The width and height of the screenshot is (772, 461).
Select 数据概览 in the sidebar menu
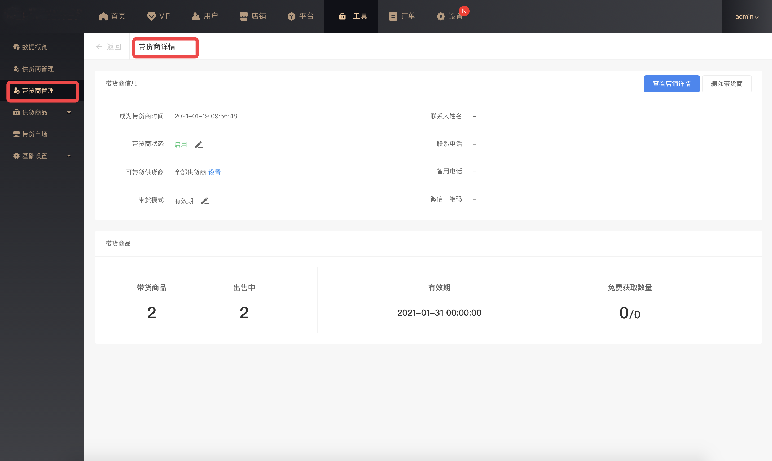[34, 47]
